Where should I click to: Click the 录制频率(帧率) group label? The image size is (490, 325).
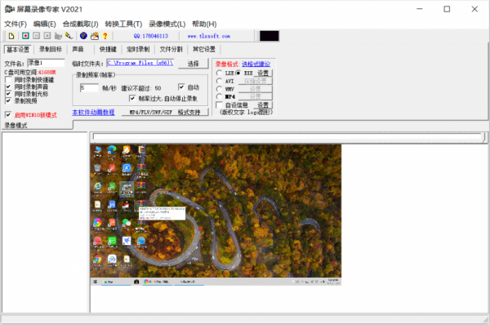(96, 75)
